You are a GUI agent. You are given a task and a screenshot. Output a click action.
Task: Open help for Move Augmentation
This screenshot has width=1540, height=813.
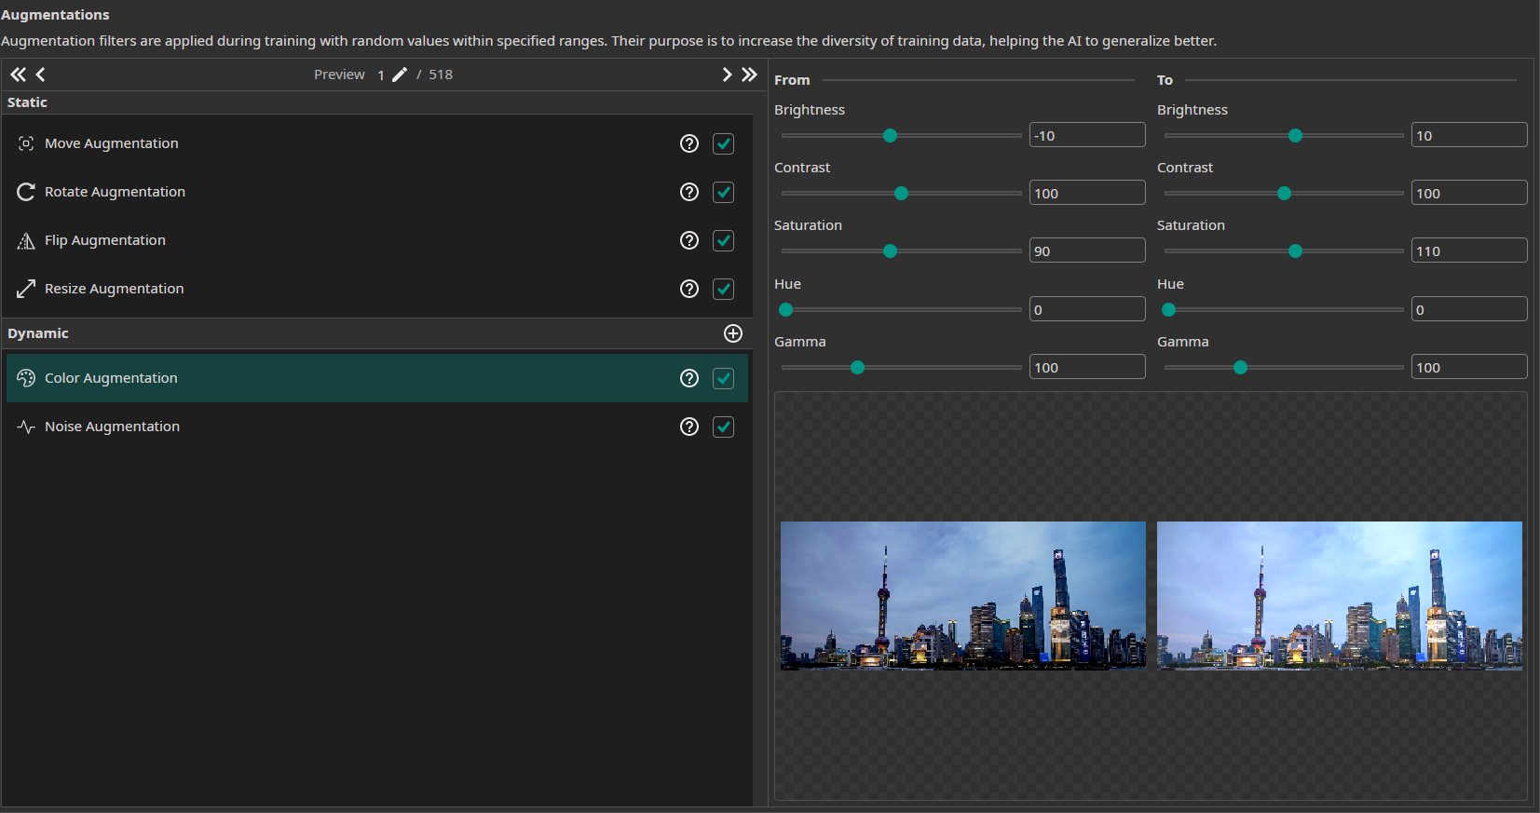(x=689, y=143)
